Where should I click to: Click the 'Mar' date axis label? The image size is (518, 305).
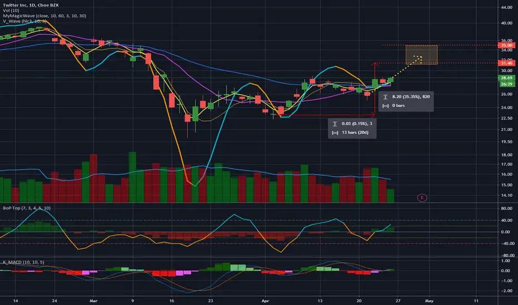tap(93, 301)
